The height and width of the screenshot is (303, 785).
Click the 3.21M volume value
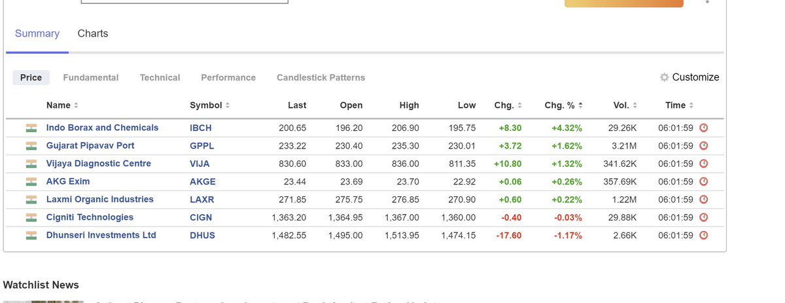click(x=624, y=146)
